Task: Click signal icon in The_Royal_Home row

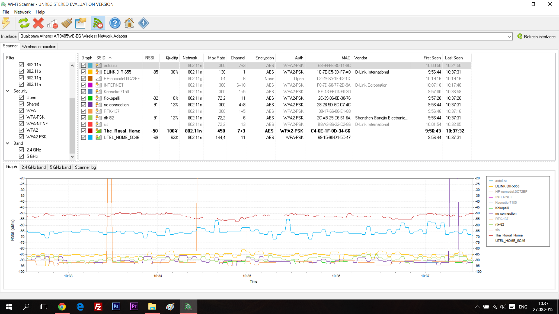Action: pyautogui.click(x=98, y=131)
